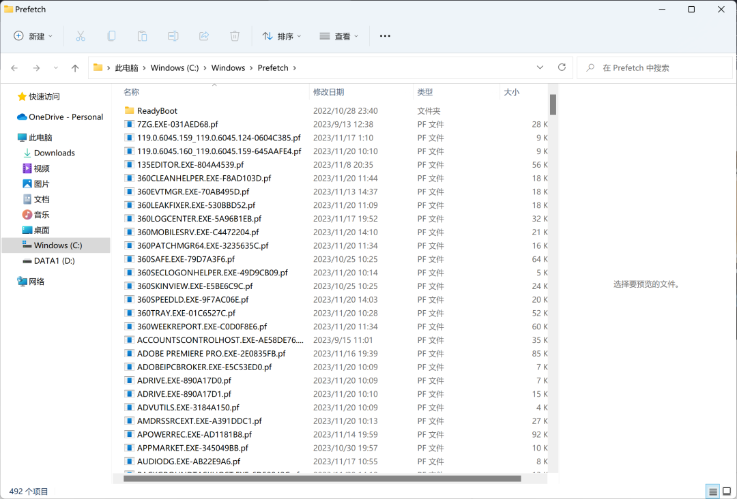This screenshot has width=737, height=499.
Task: Click the Cut icon on the toolbar
Action: (x=81, y=35)
